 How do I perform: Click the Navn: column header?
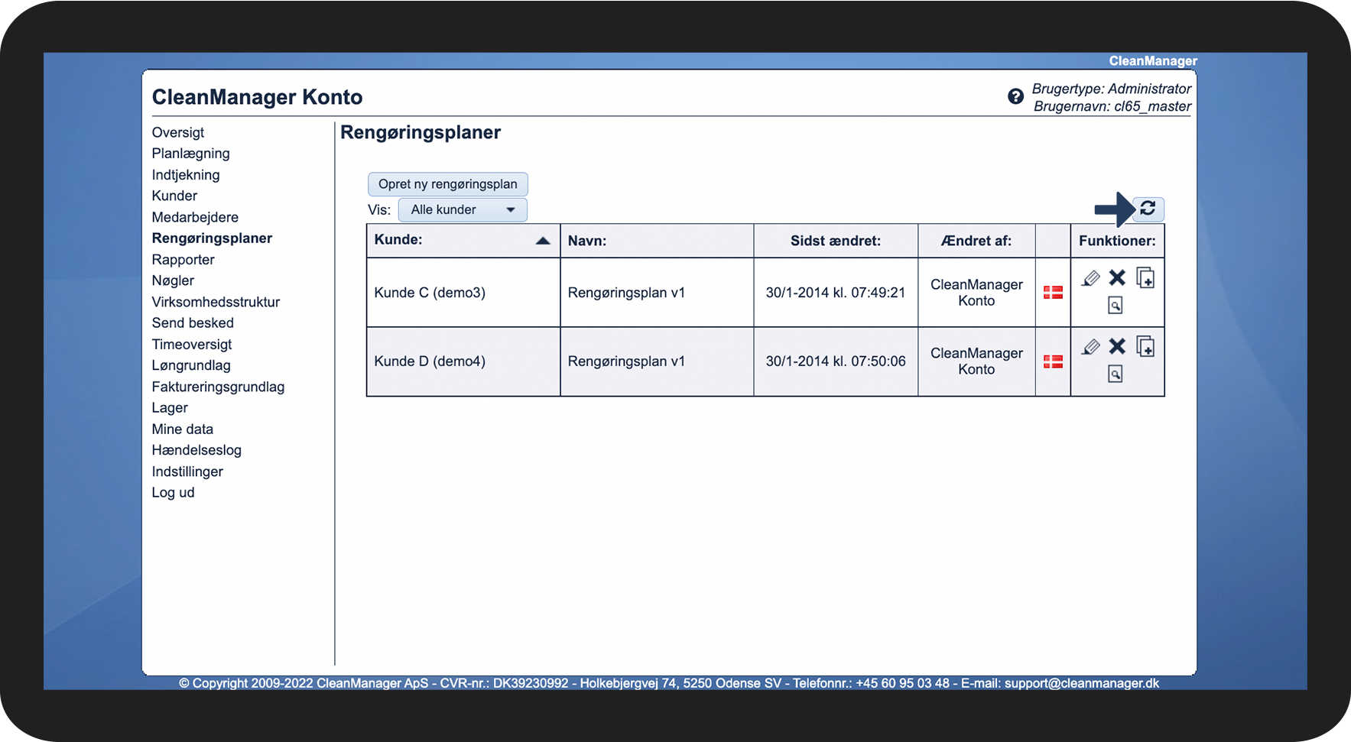pyautogui.click(x=657, y=241)
